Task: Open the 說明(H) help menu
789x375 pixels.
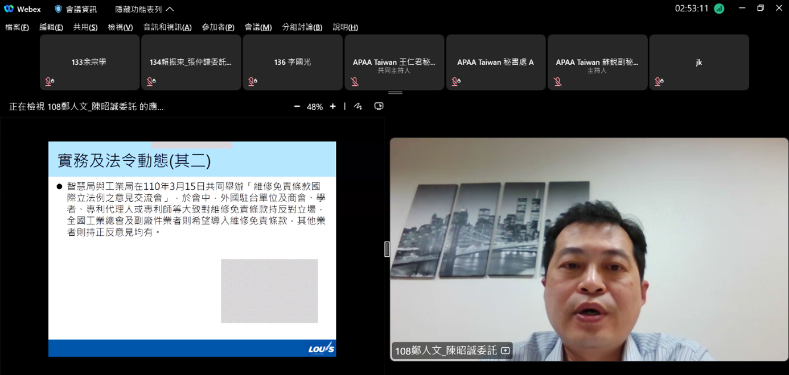Action: click(345, 27)
